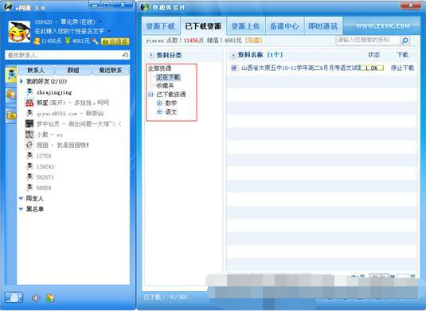Collapse the 已下载资源 tree node

[150, 95]
